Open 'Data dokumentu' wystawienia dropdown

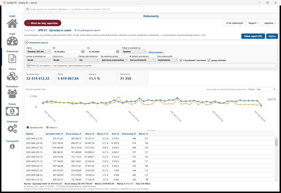[168, 60]
